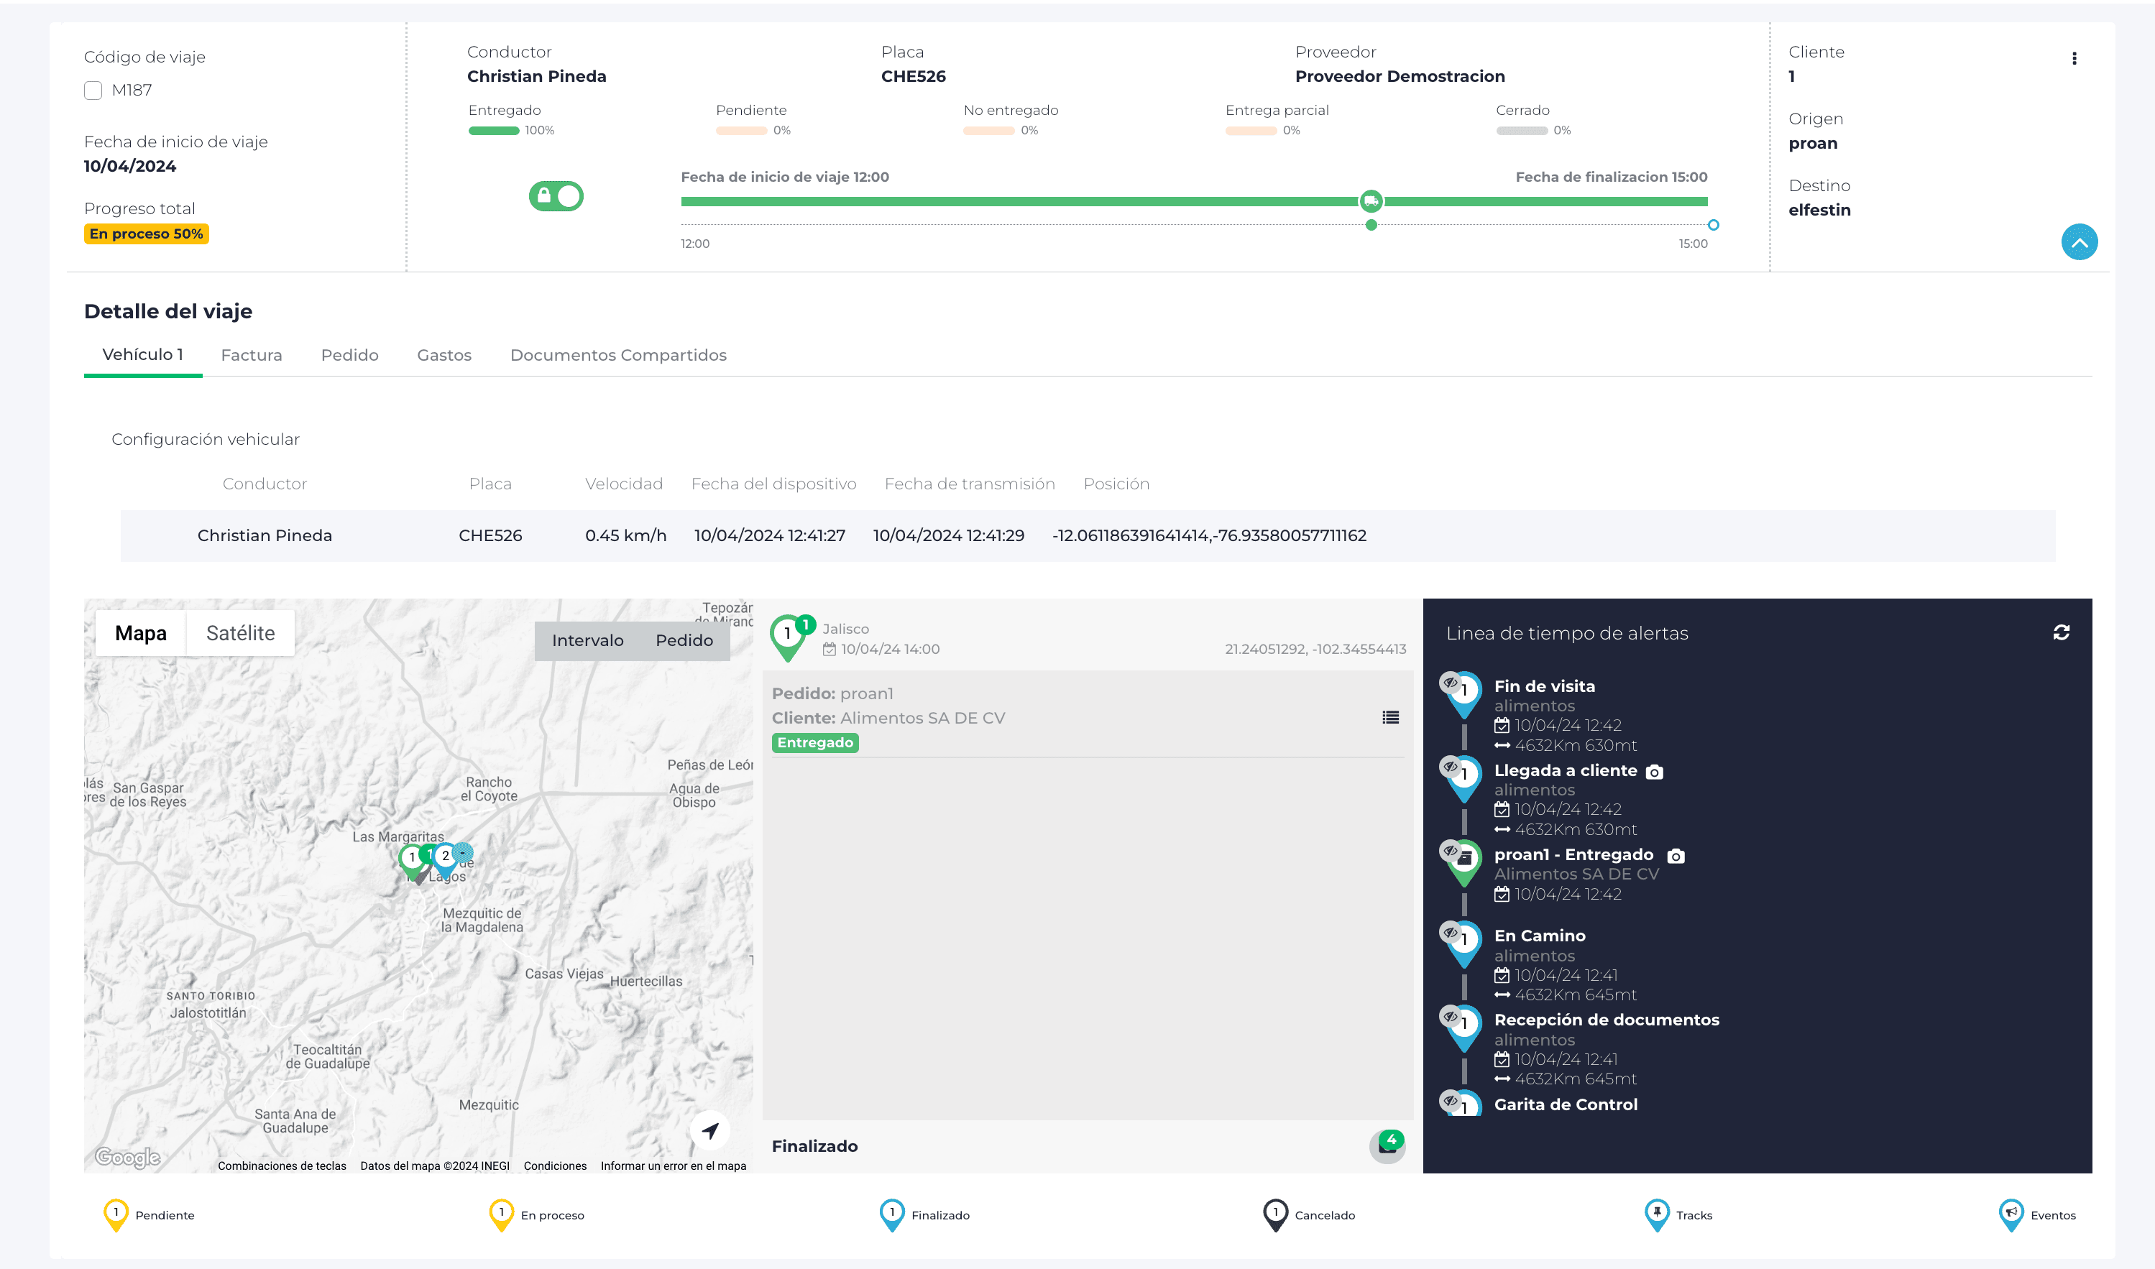Click the order list details icon
This screenshot has height=1269, width=2155.
(1390, 717)
